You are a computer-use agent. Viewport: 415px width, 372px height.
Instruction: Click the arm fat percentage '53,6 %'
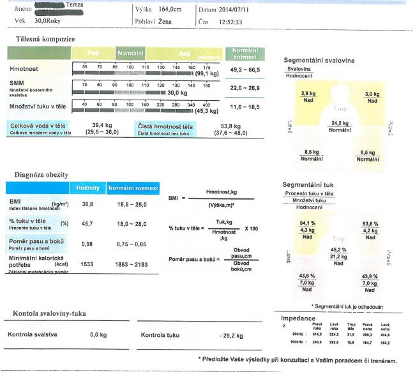(x=370, y=224)
